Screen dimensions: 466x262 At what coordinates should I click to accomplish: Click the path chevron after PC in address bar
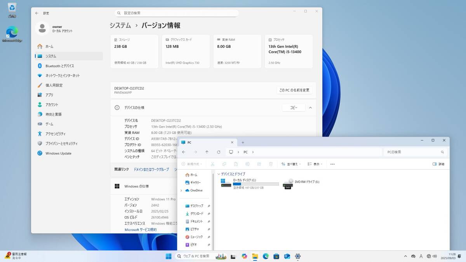pyautogui.click(x=253, y=152)
